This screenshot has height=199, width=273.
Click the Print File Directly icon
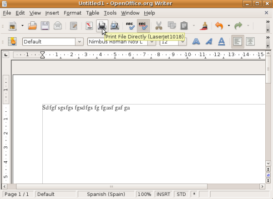coord(101,26)
